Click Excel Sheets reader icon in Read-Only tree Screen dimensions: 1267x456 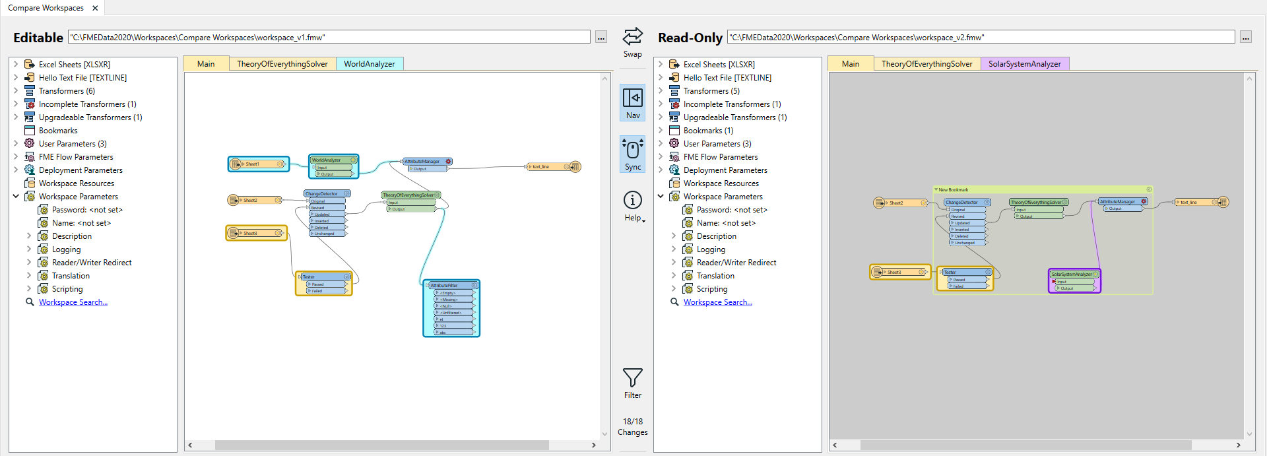point(674,64)
